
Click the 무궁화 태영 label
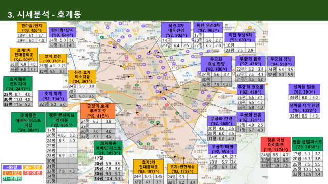pyautogui.click(x=222, y=149)
